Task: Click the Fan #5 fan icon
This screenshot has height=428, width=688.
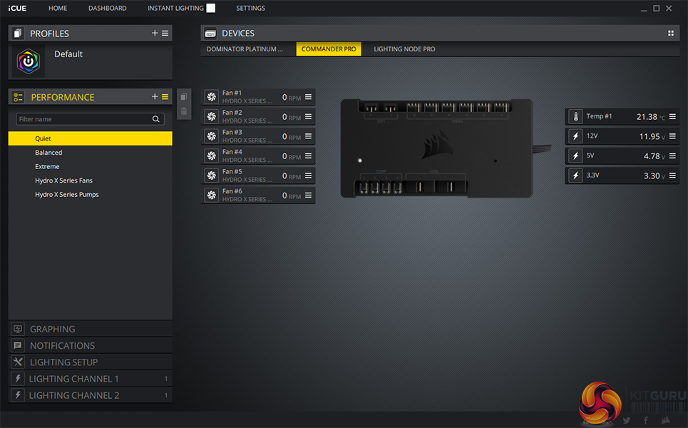Action: (x=212, y=175)
